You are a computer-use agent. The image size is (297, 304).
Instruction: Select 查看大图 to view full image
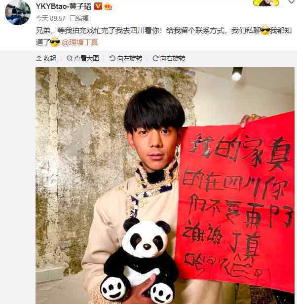point(87,58)
